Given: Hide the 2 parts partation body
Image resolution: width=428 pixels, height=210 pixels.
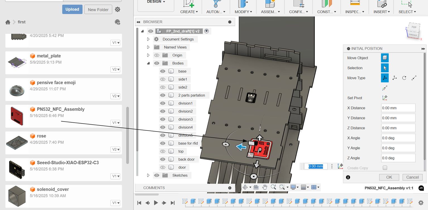Looking at the screenshot, I should click(163, 95).
